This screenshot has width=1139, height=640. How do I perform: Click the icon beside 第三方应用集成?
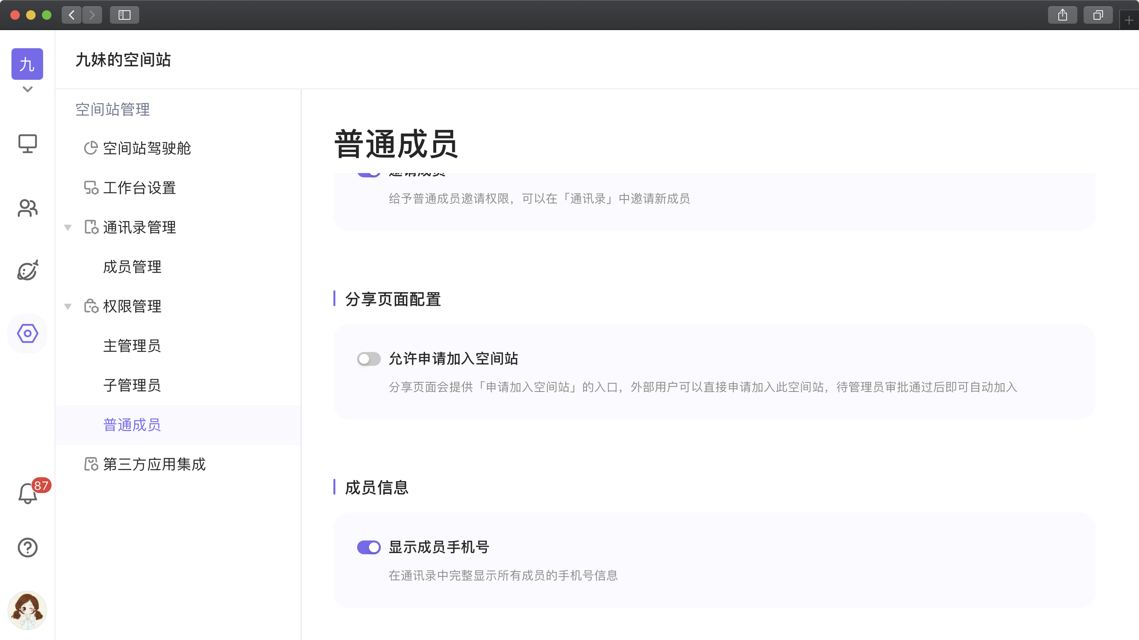point(91,464)
